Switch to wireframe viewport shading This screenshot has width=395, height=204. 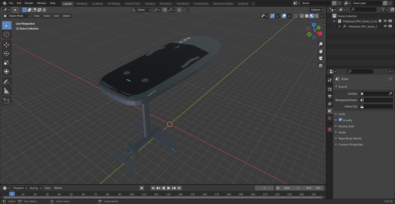click(x=302, y=16)
